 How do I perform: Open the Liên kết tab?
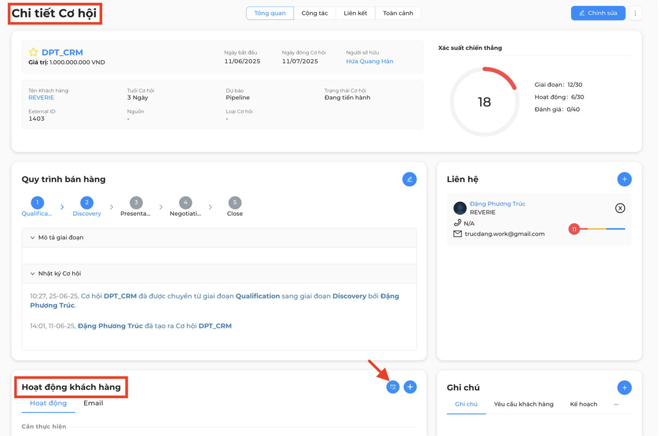(x=355, y=13)
